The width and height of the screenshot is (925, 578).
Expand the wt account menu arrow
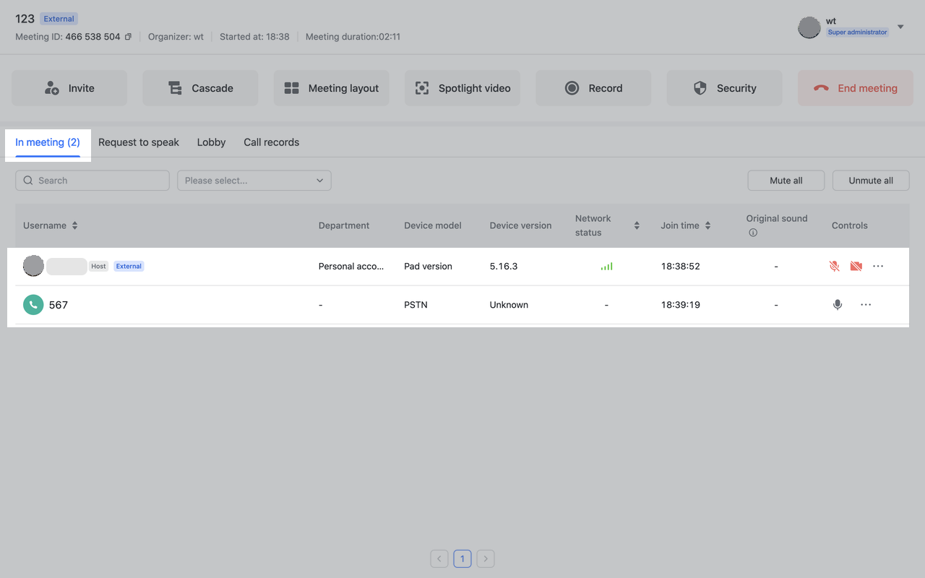(900, 27)
